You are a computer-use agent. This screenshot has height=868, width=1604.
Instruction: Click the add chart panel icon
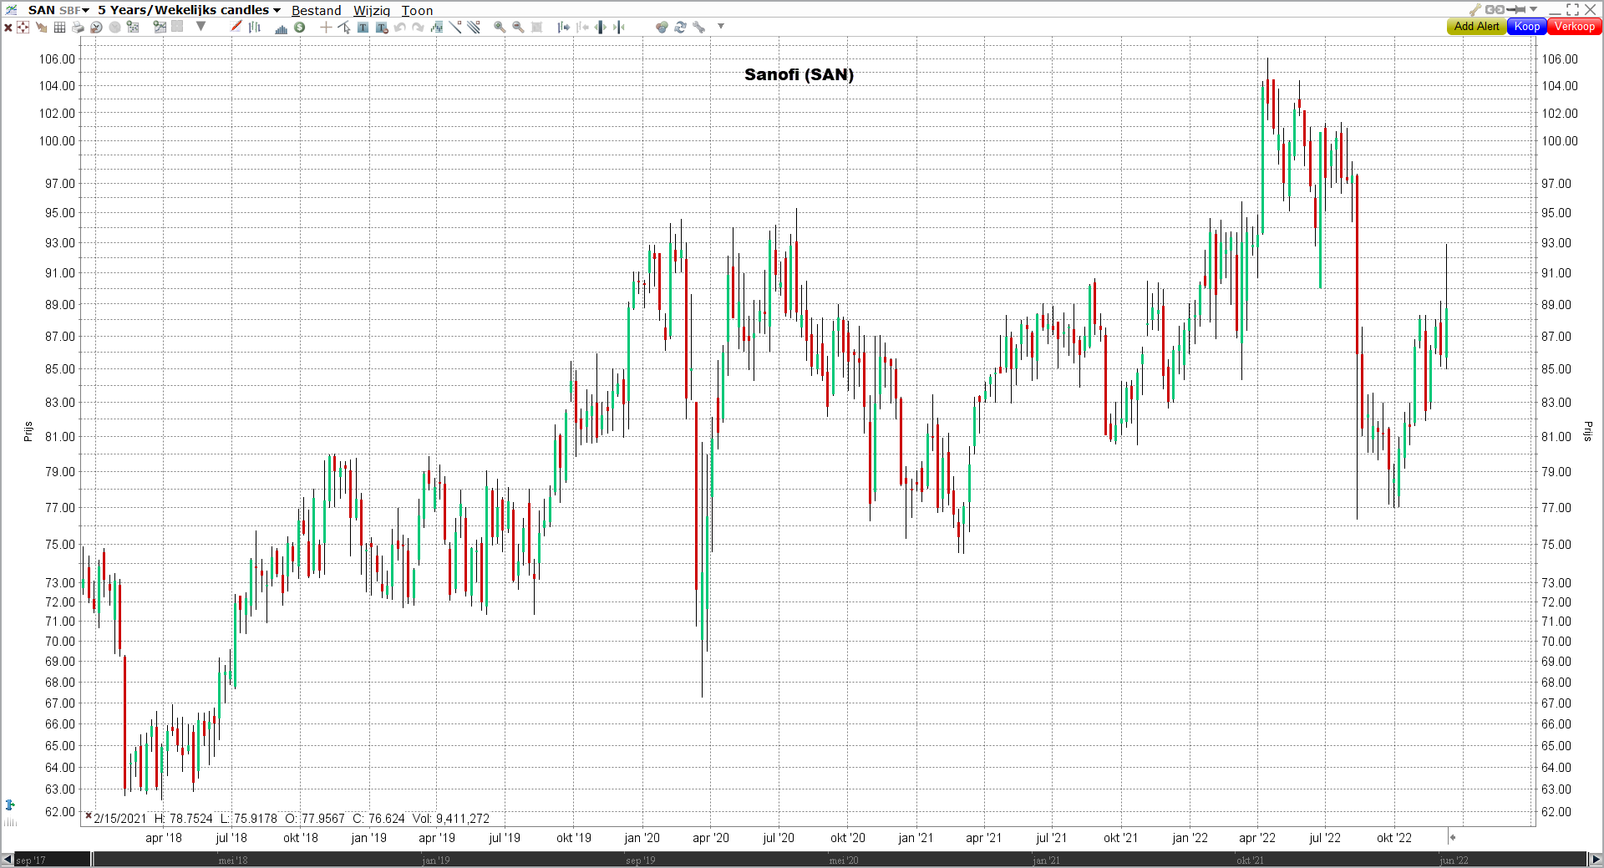pyautogui.click(x=160, y=28)
